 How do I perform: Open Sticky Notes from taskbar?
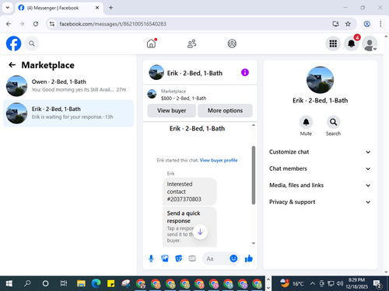point(111,283)
